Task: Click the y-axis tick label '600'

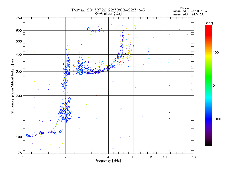Action: click(19, 30)
